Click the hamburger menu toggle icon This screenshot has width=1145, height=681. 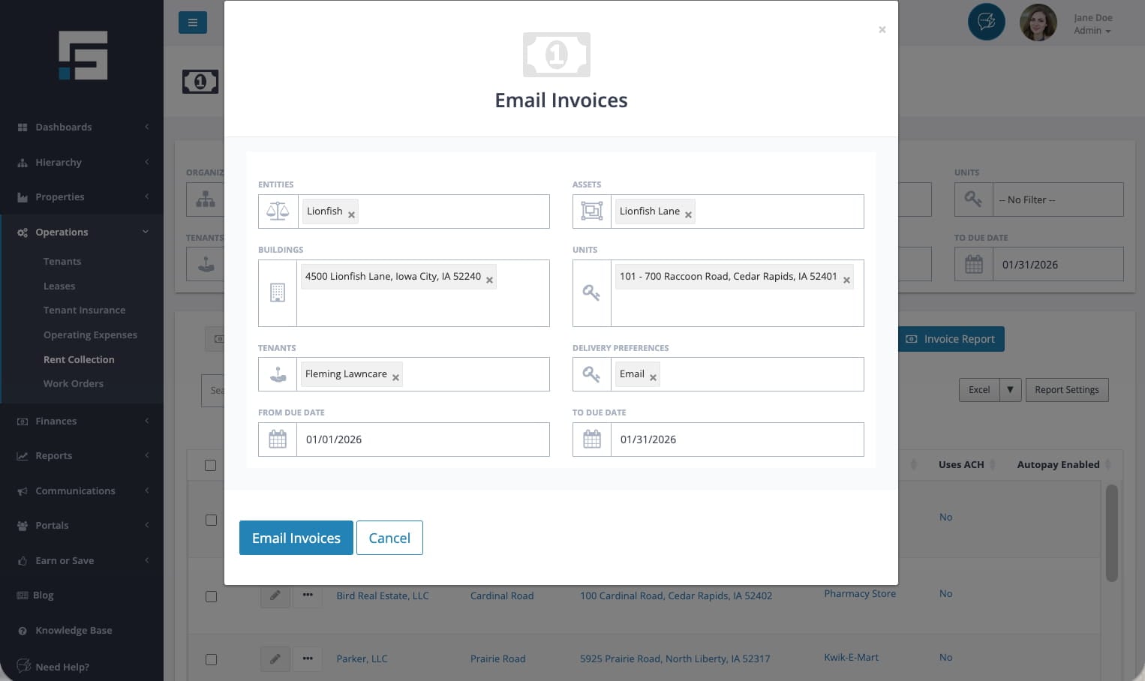193,22
